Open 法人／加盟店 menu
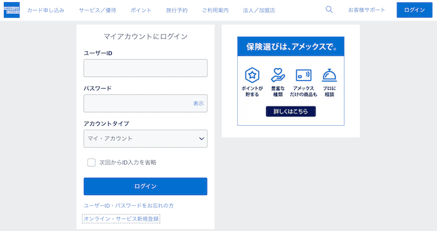 [259, 10]
